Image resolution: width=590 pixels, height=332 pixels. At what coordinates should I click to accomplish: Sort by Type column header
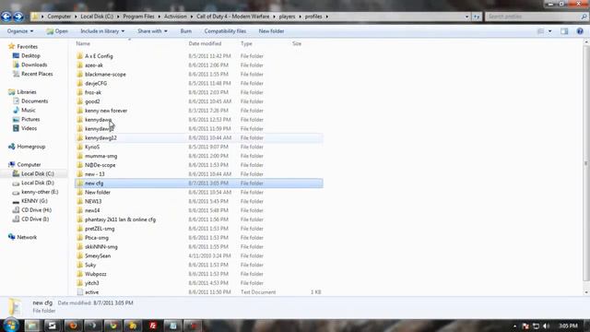pyautogui.click(x=246, y=43)
